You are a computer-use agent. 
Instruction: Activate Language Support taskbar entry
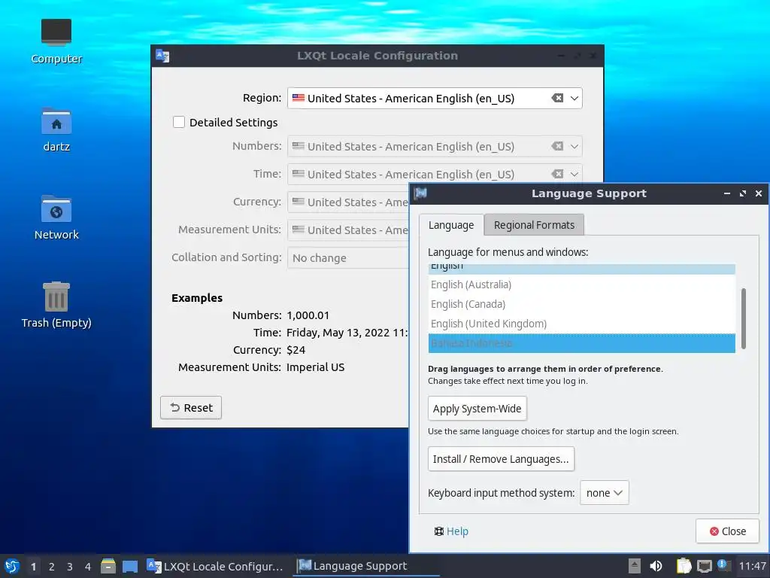[x=367, y=566]
